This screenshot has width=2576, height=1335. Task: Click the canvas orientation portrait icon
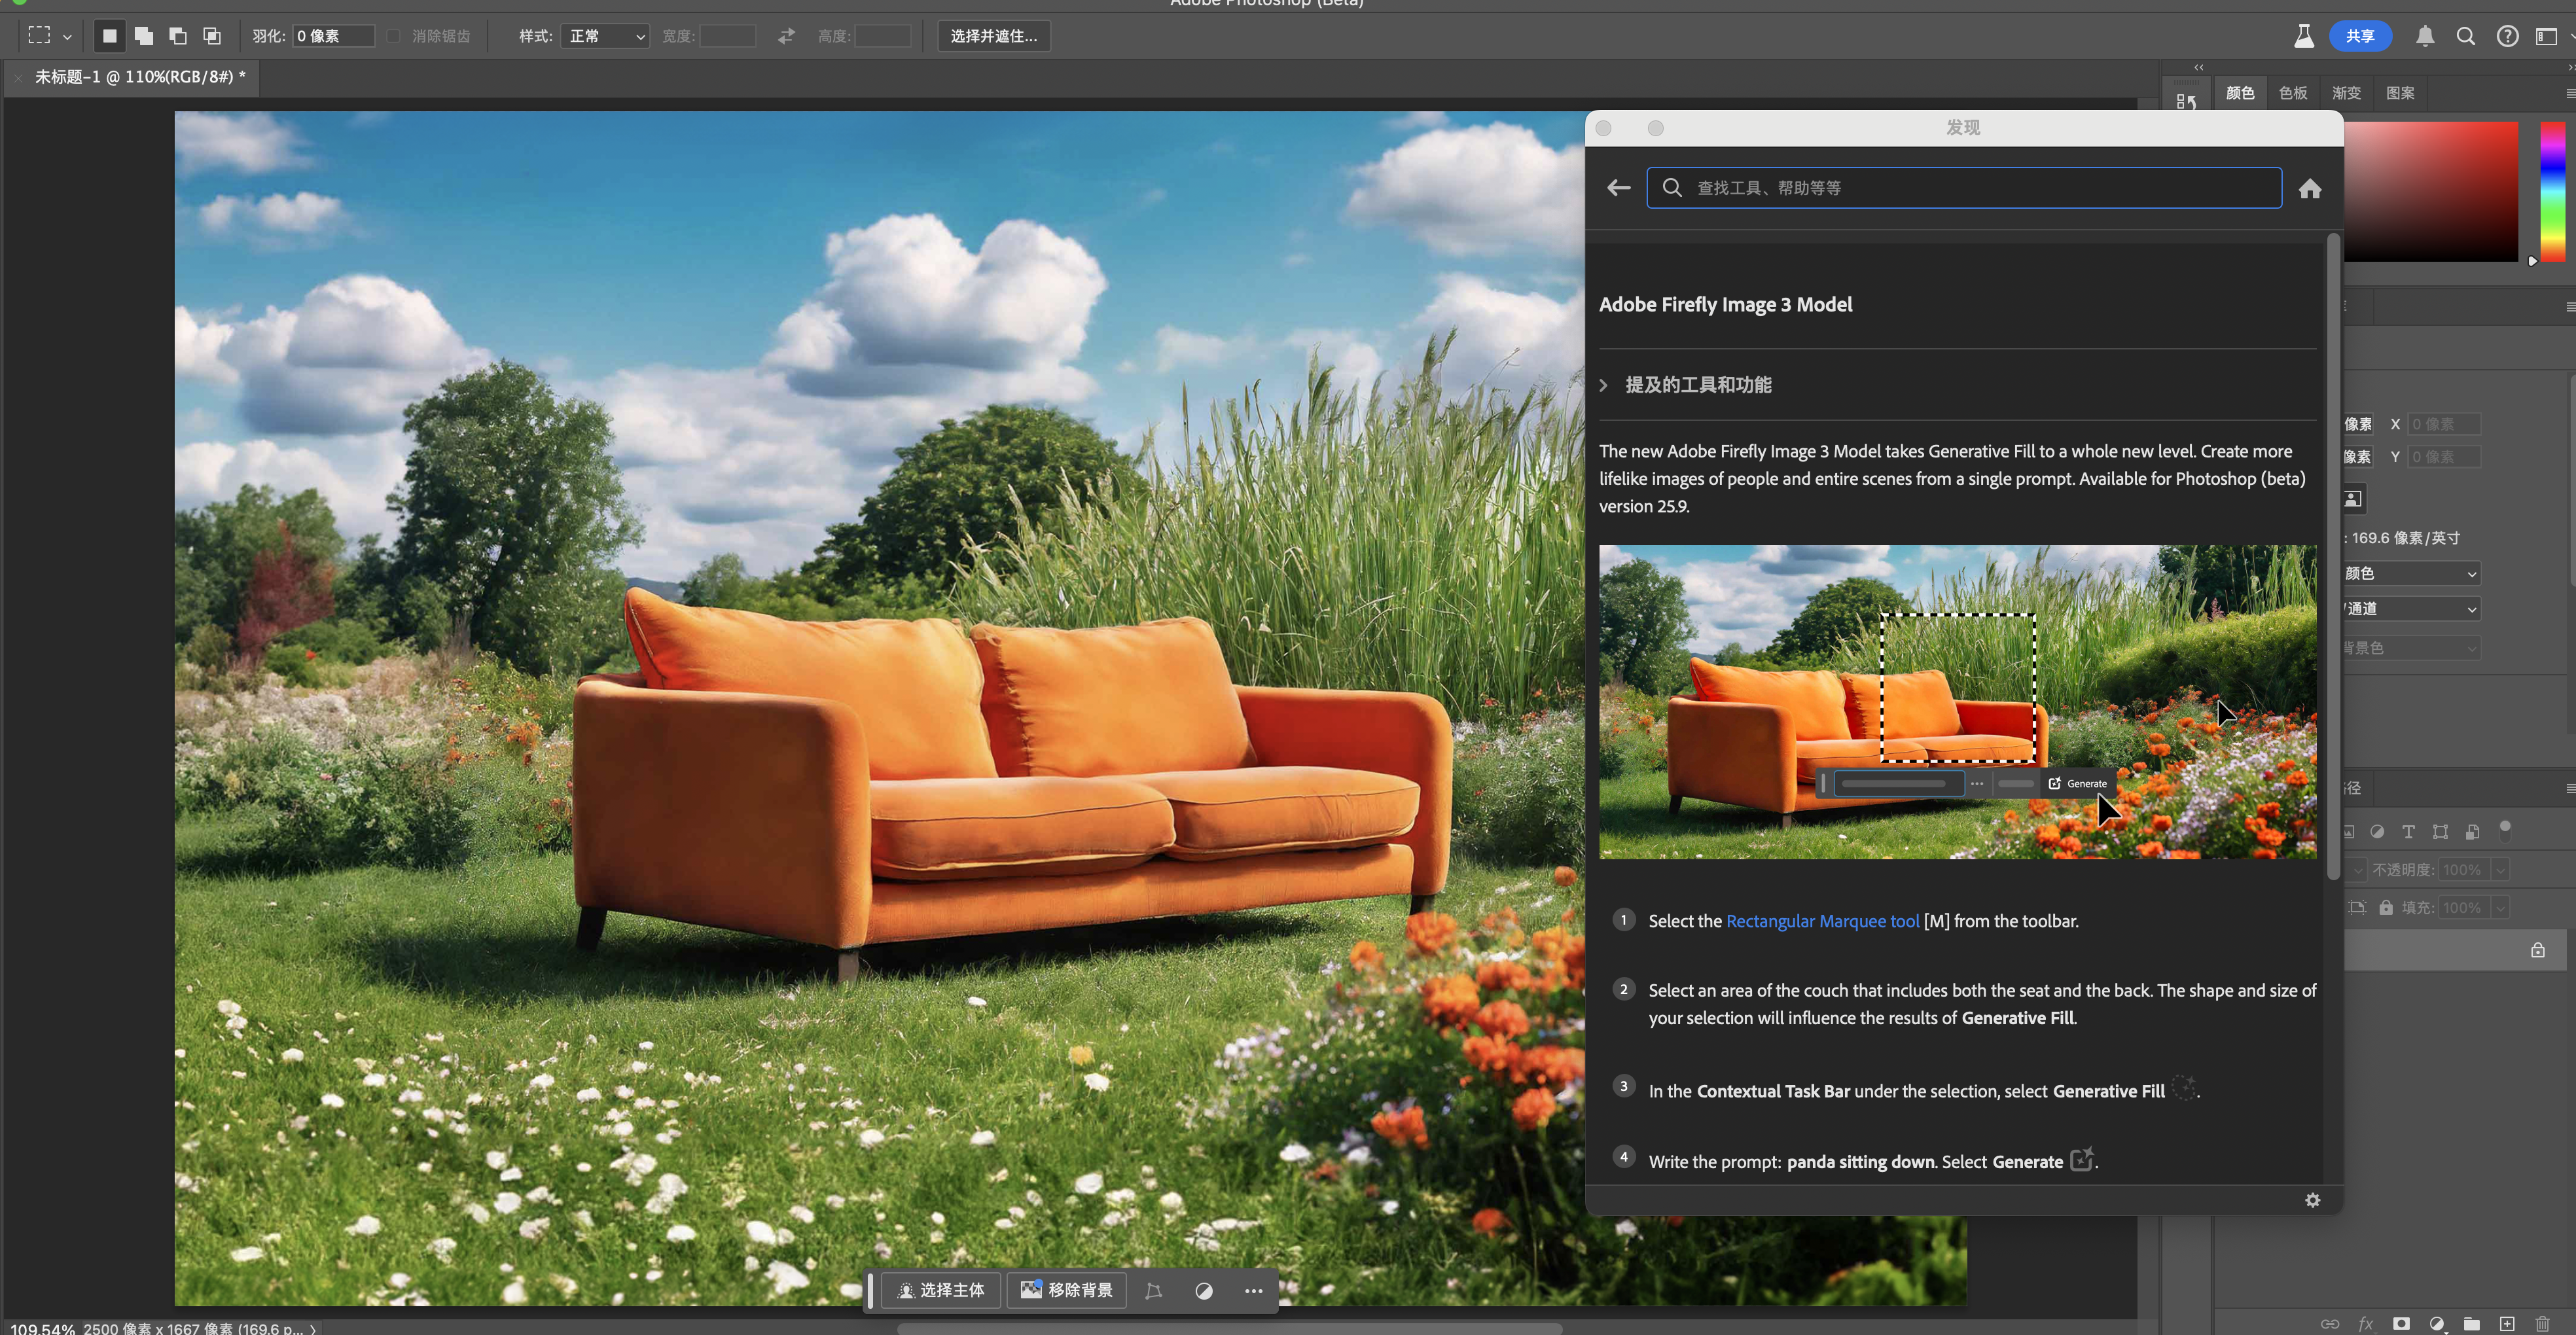pos(2353,498)
